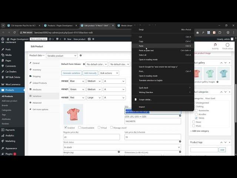Open the Variations product data tab
Viewport: 237px width, 178px height.
coord(44,96)
